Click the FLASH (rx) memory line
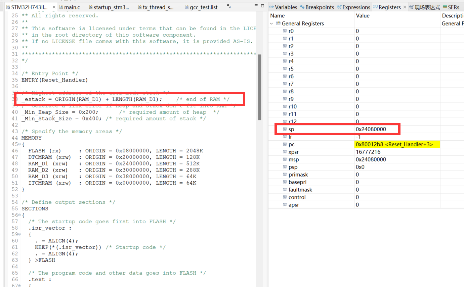The height and width of the screenshot is (287, 464). (116, 151)
